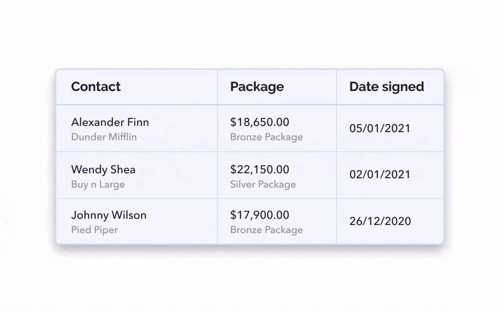Image resolution: width=499 pixels, height=311 pixels.
Task: Click the $17,900.00 package amount
Action: pyautogui.click(x=259, y=215)
